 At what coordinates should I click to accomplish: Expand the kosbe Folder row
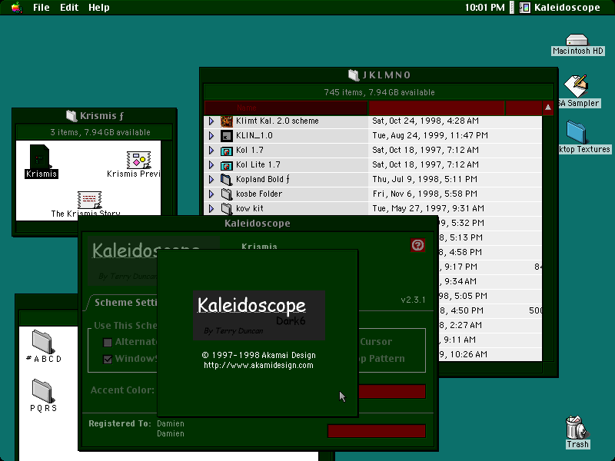(211, 194)
